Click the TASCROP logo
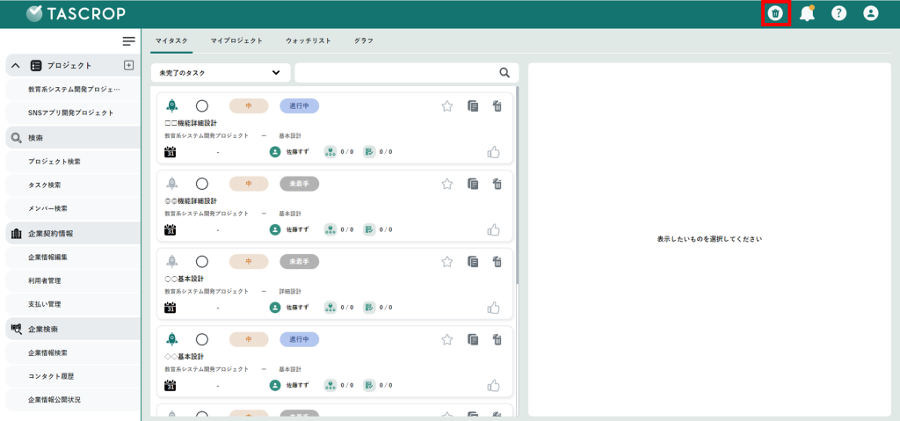The height and width of the screenshot is (421, 900). 76,13
